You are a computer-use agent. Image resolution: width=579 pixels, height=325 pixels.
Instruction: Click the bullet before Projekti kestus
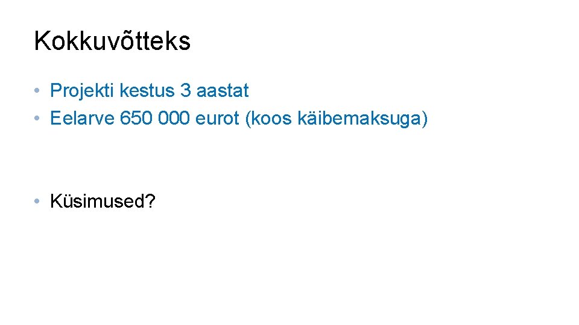point(37,91)
